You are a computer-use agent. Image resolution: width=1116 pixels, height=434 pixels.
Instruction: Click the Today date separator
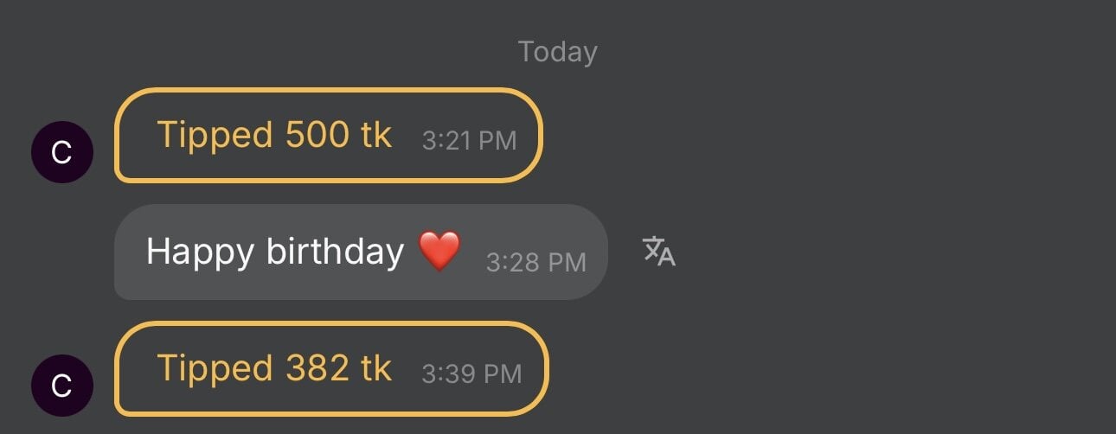(x=557, y=52)
